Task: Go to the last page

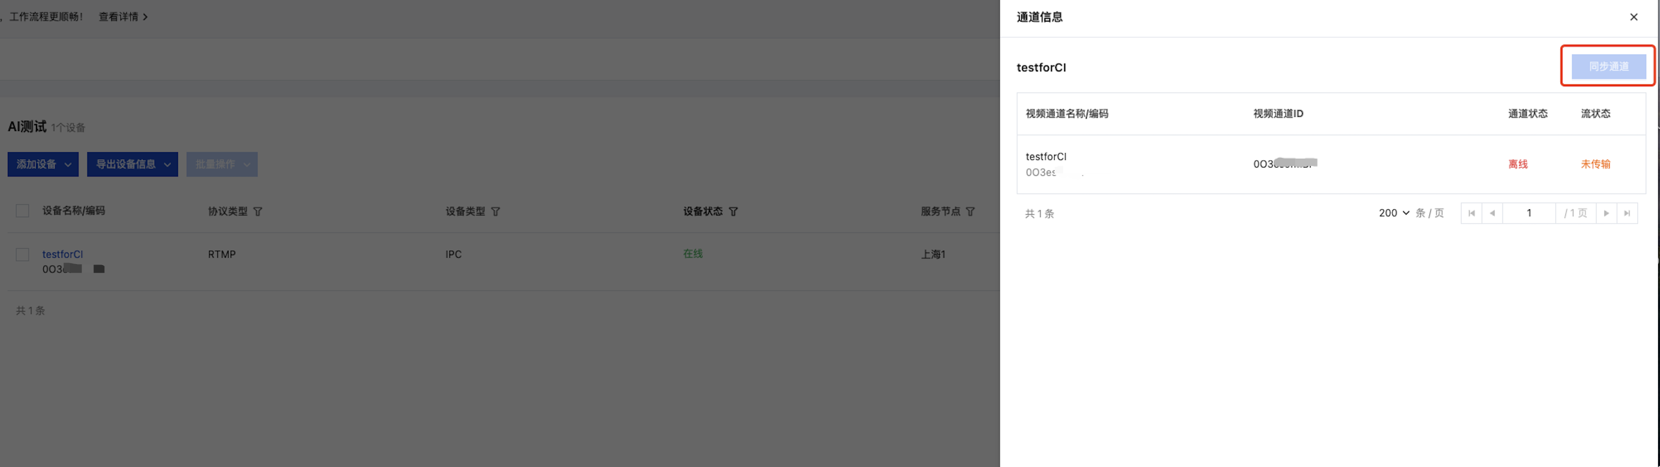Action: (x=1627, y=213)
